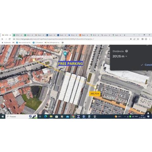Open the tab search chevron

click(x=134, y=35)
